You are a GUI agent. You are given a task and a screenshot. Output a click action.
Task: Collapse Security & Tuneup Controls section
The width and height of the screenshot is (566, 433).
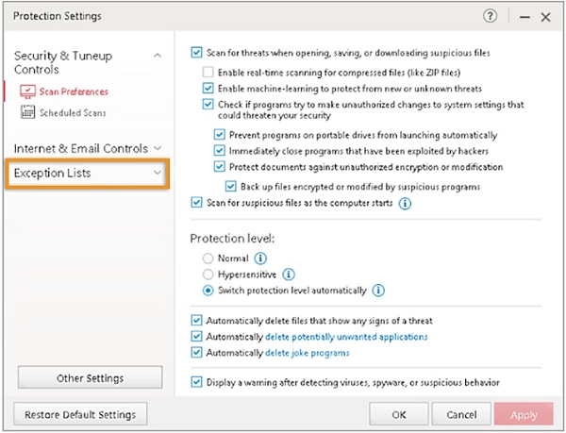point(157,57)
